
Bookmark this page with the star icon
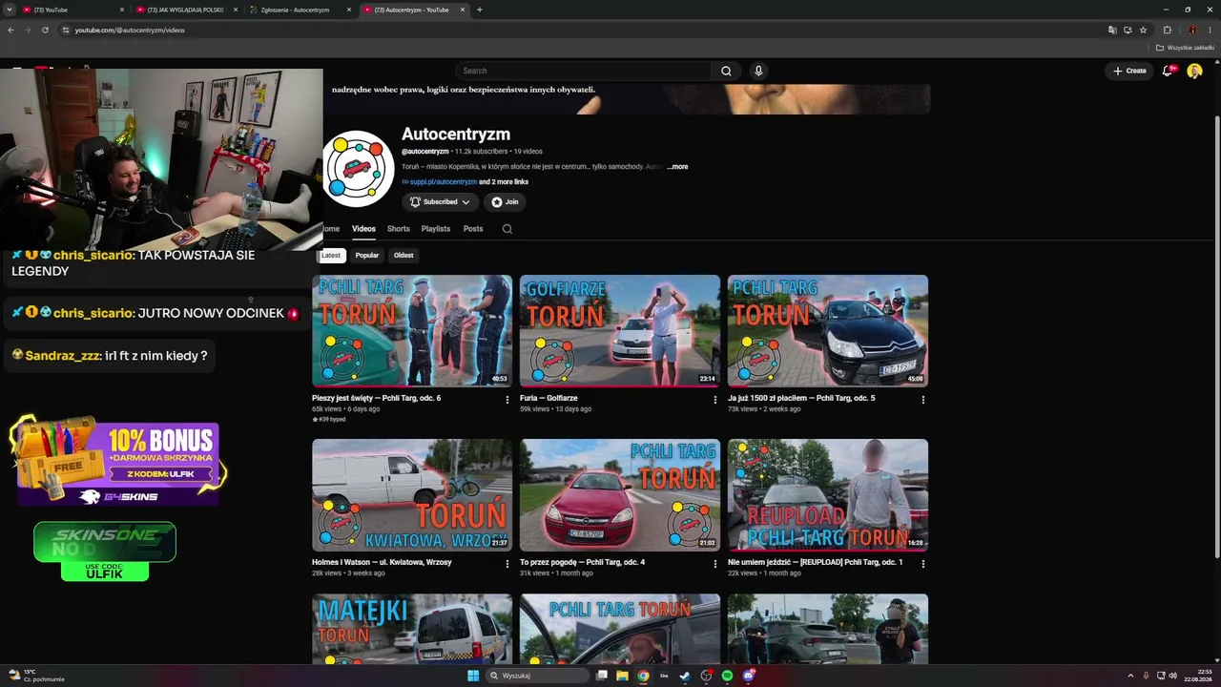click(x=1143, y=30)
